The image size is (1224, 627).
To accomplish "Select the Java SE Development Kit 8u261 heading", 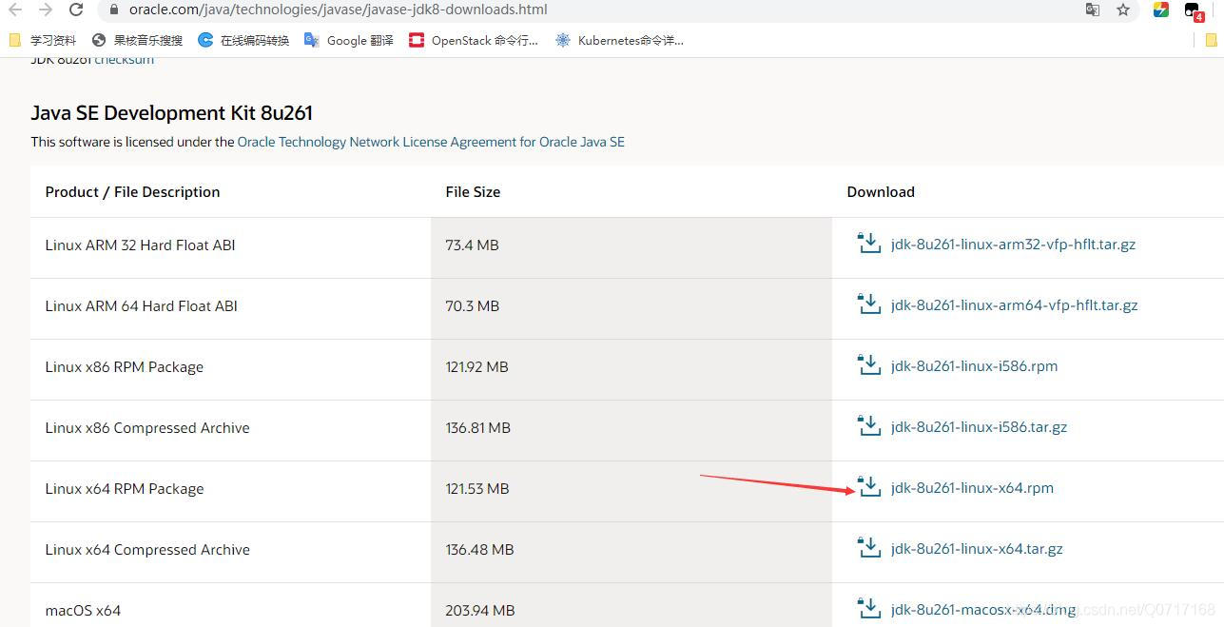I will click(172, 113).
